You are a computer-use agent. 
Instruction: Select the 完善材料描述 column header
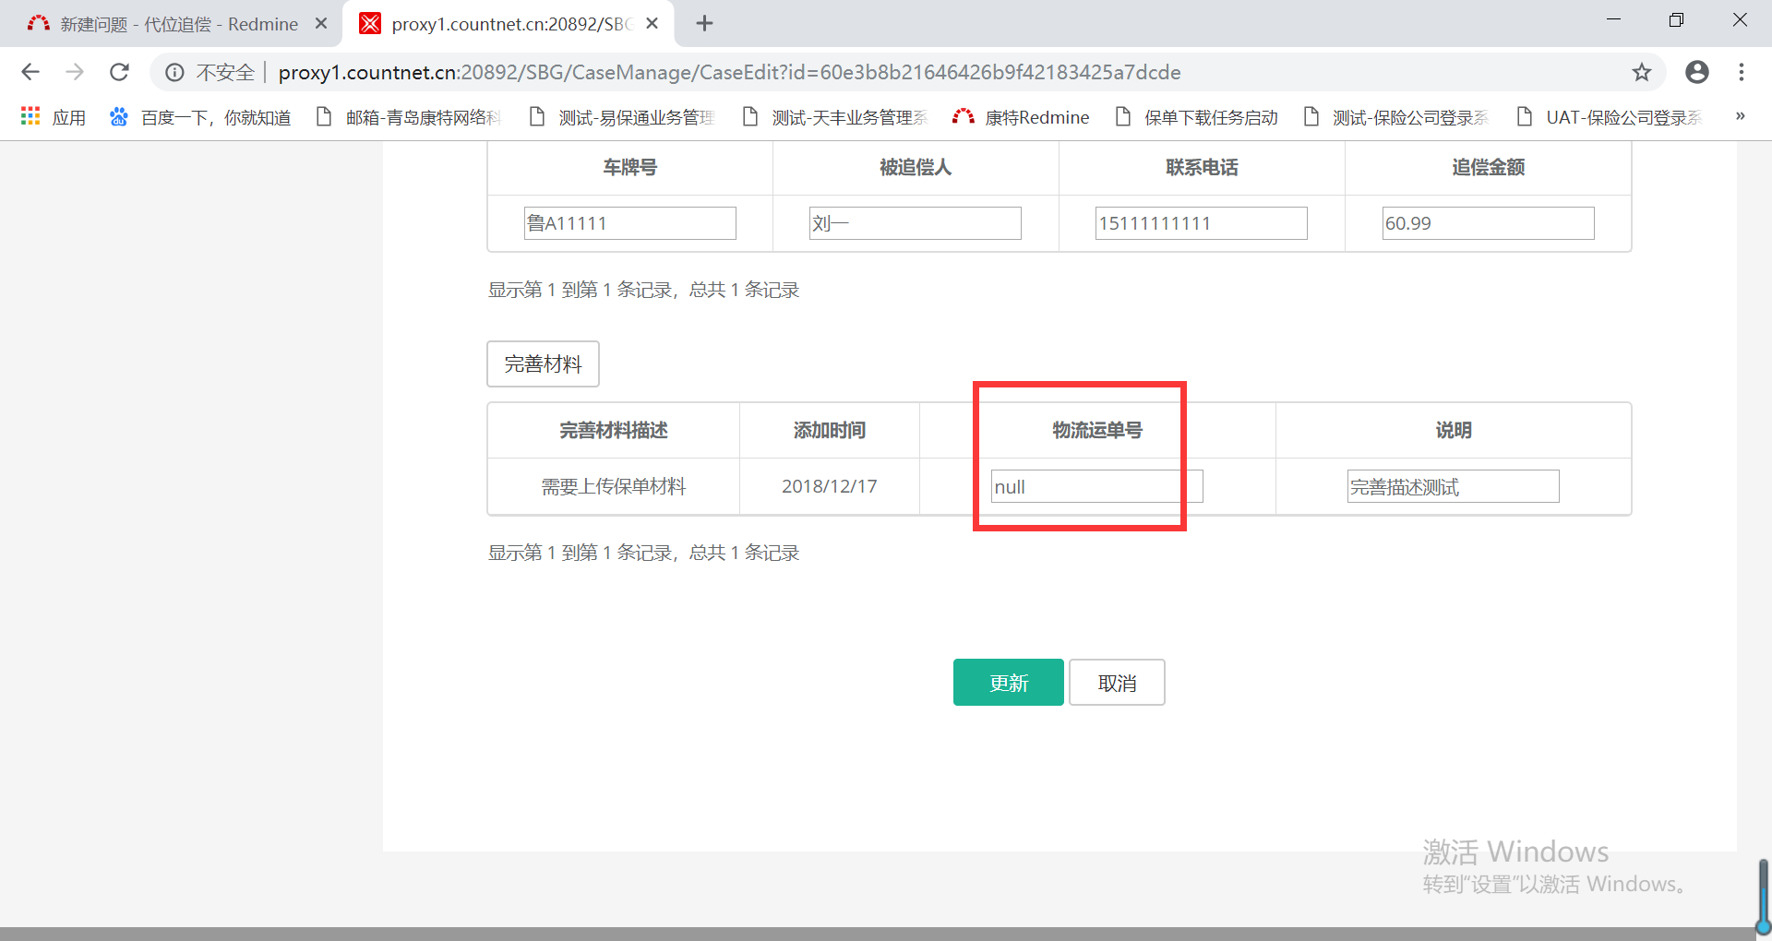pos(614,431)
